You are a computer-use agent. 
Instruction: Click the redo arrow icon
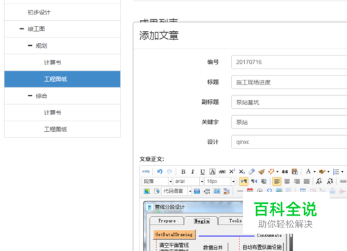[x=169, y=172]
